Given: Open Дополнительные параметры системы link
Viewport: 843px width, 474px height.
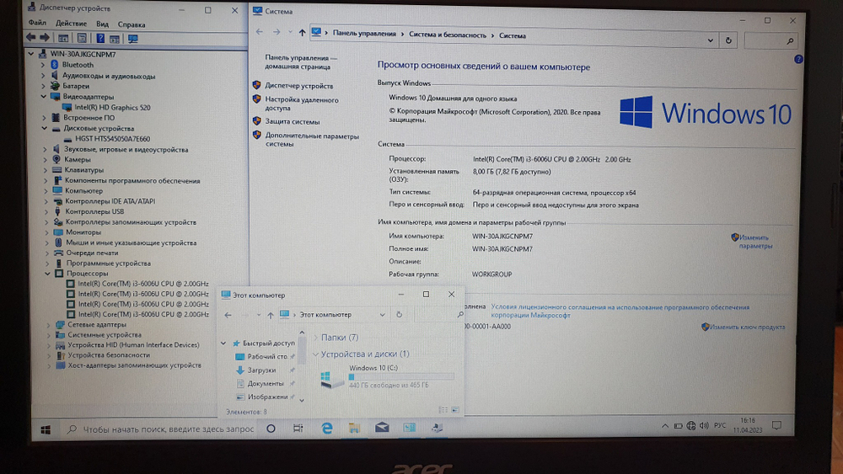Looking at the screenshot, I should (312, 140).
